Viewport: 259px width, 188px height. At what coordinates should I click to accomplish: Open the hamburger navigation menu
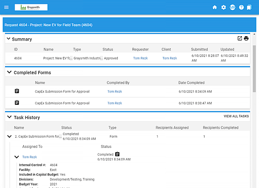6,7
